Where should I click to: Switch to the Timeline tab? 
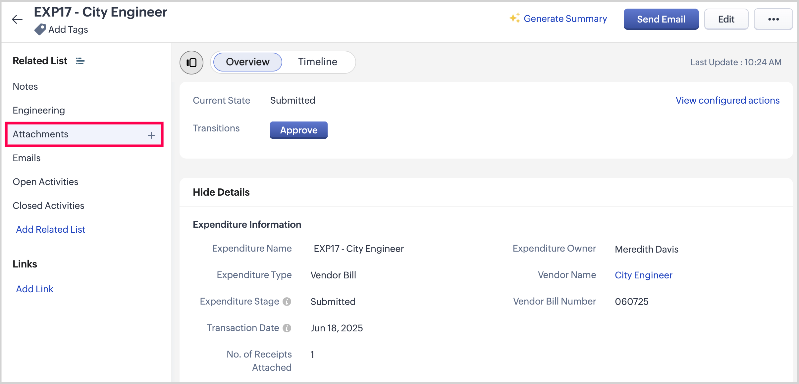click(317, 62)
